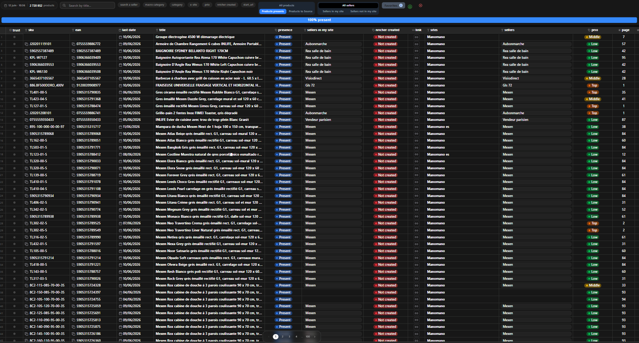
Task: Go to previous page with left arrow
Action: pos(269,337)
